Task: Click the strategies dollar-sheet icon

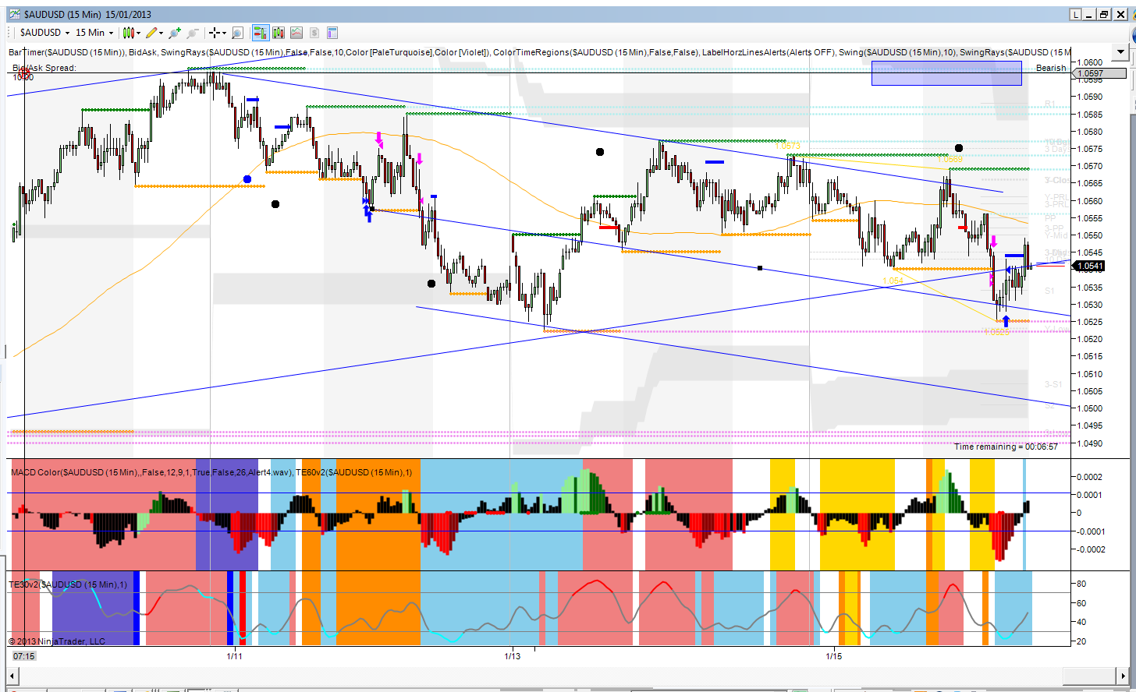Action: click(314, 33)
